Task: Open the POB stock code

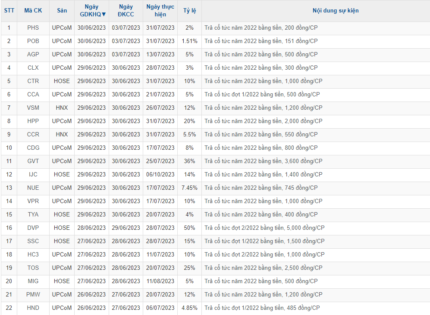Action: tap(33, 41)
